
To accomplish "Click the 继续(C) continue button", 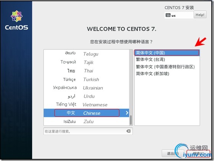I will pyautogui.click(x=198, y=154).
